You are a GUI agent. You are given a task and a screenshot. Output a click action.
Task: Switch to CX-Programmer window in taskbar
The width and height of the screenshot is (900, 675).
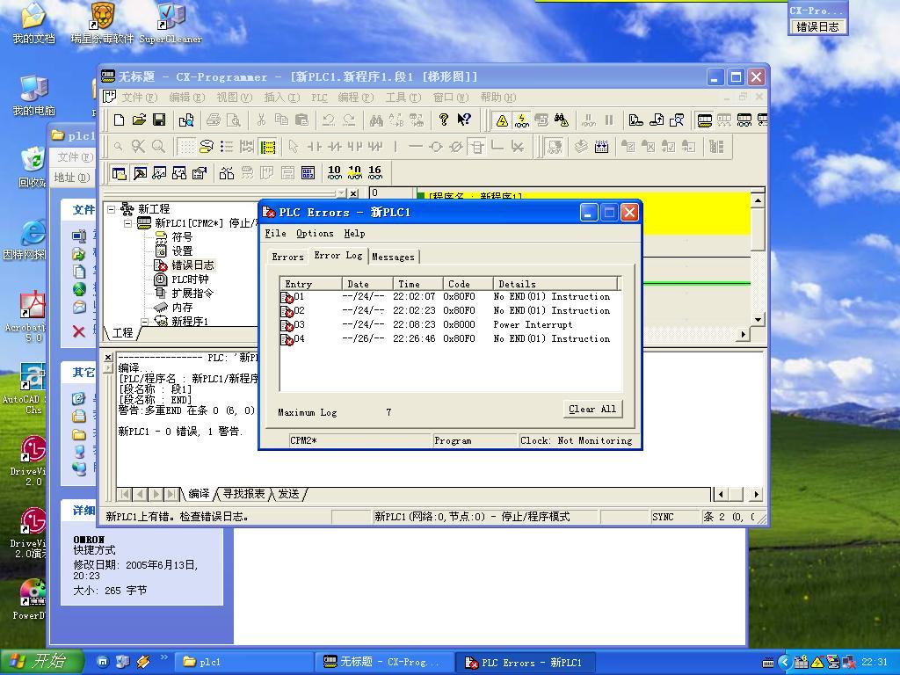[x=385, y=662]
